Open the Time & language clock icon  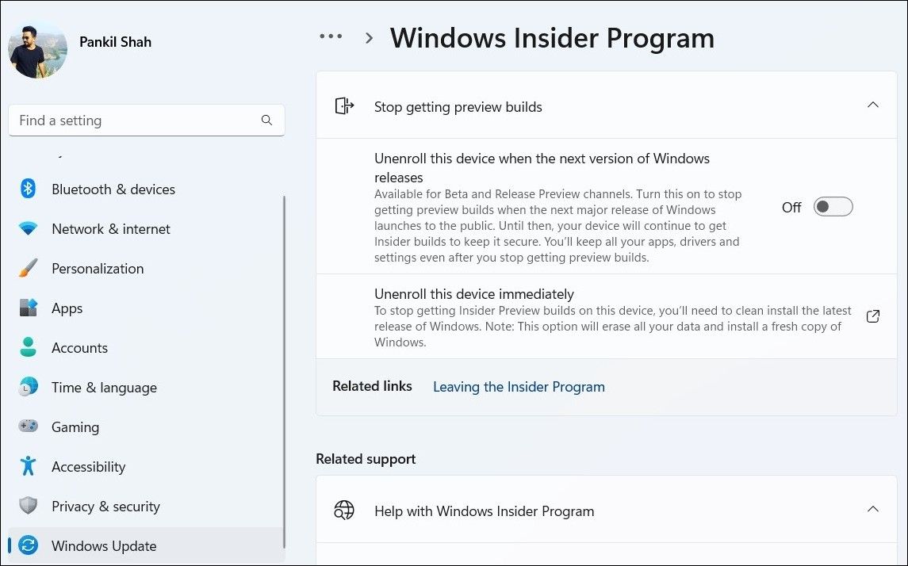tap(29, 387)
